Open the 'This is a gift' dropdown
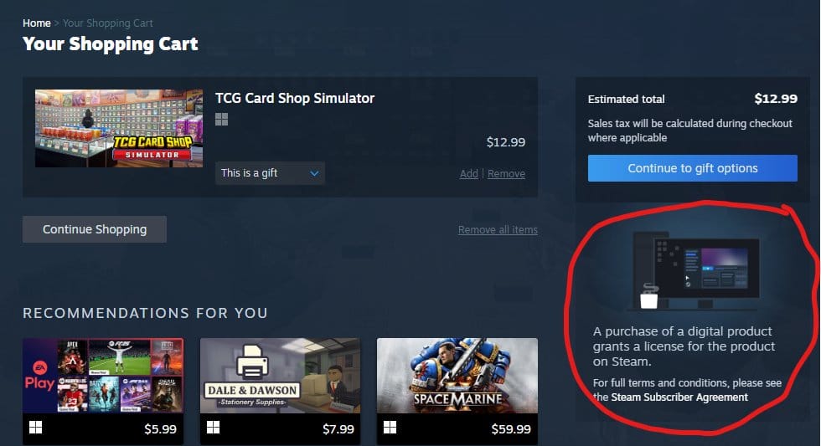The height and width of the screenshot is (446, 821). [x=270, y=173]
